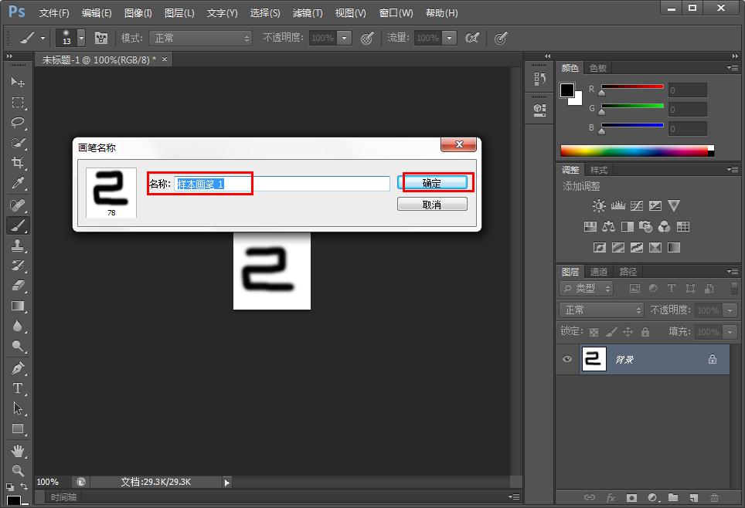Viewport: 745px width, 508px height.
Task: Click the 取消 button
Action: pyautogui.click(x=432, y=205)
